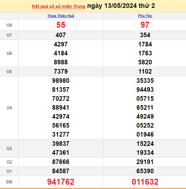
Task: Select G3 number 19334
Action: point(145,153)
